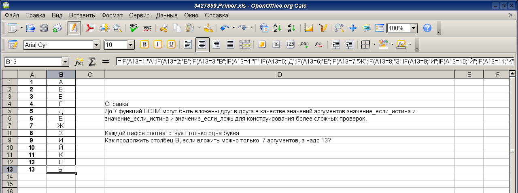
Task: Export directly as PDF icon
Action: (x=90, y=28)
